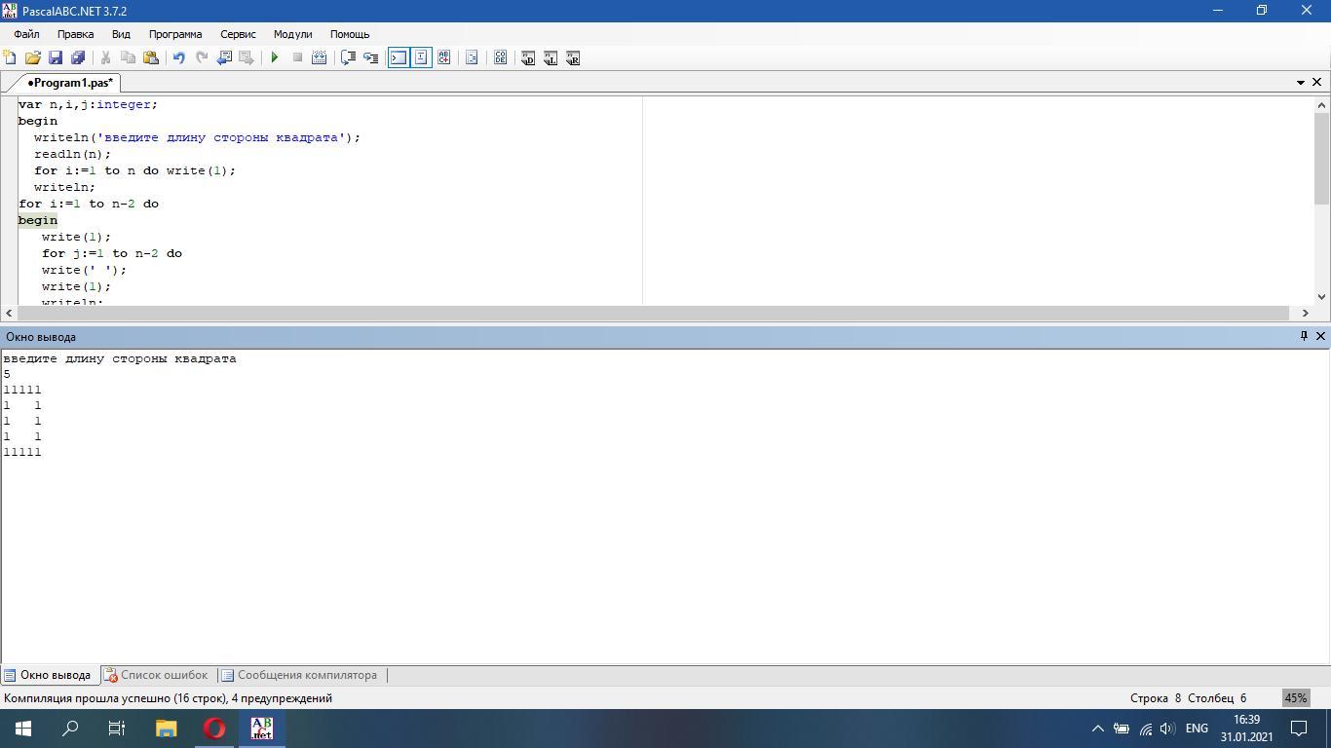Click the 45% indicator in the status bar
Image resolution: width=1331 pixels, height=748 pixels.
pyautogui.click(x=1295, y=698)
